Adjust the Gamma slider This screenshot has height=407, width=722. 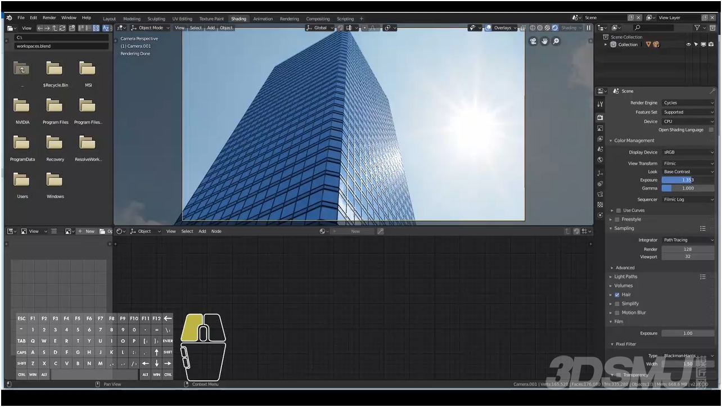(x=688, y=188)
